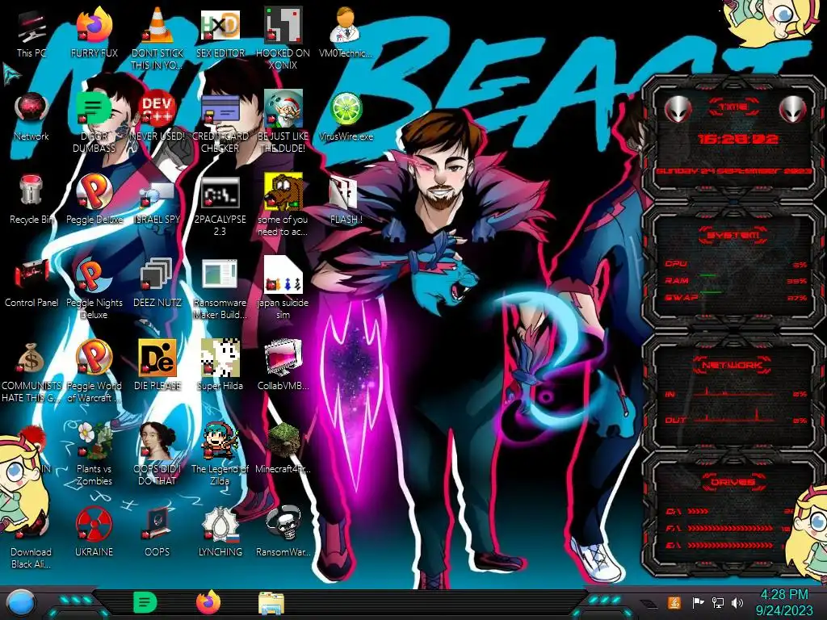Viewport: 827px width, 620px height.
Task: Open the network tray icon
Action: click(x=718, y=602)
